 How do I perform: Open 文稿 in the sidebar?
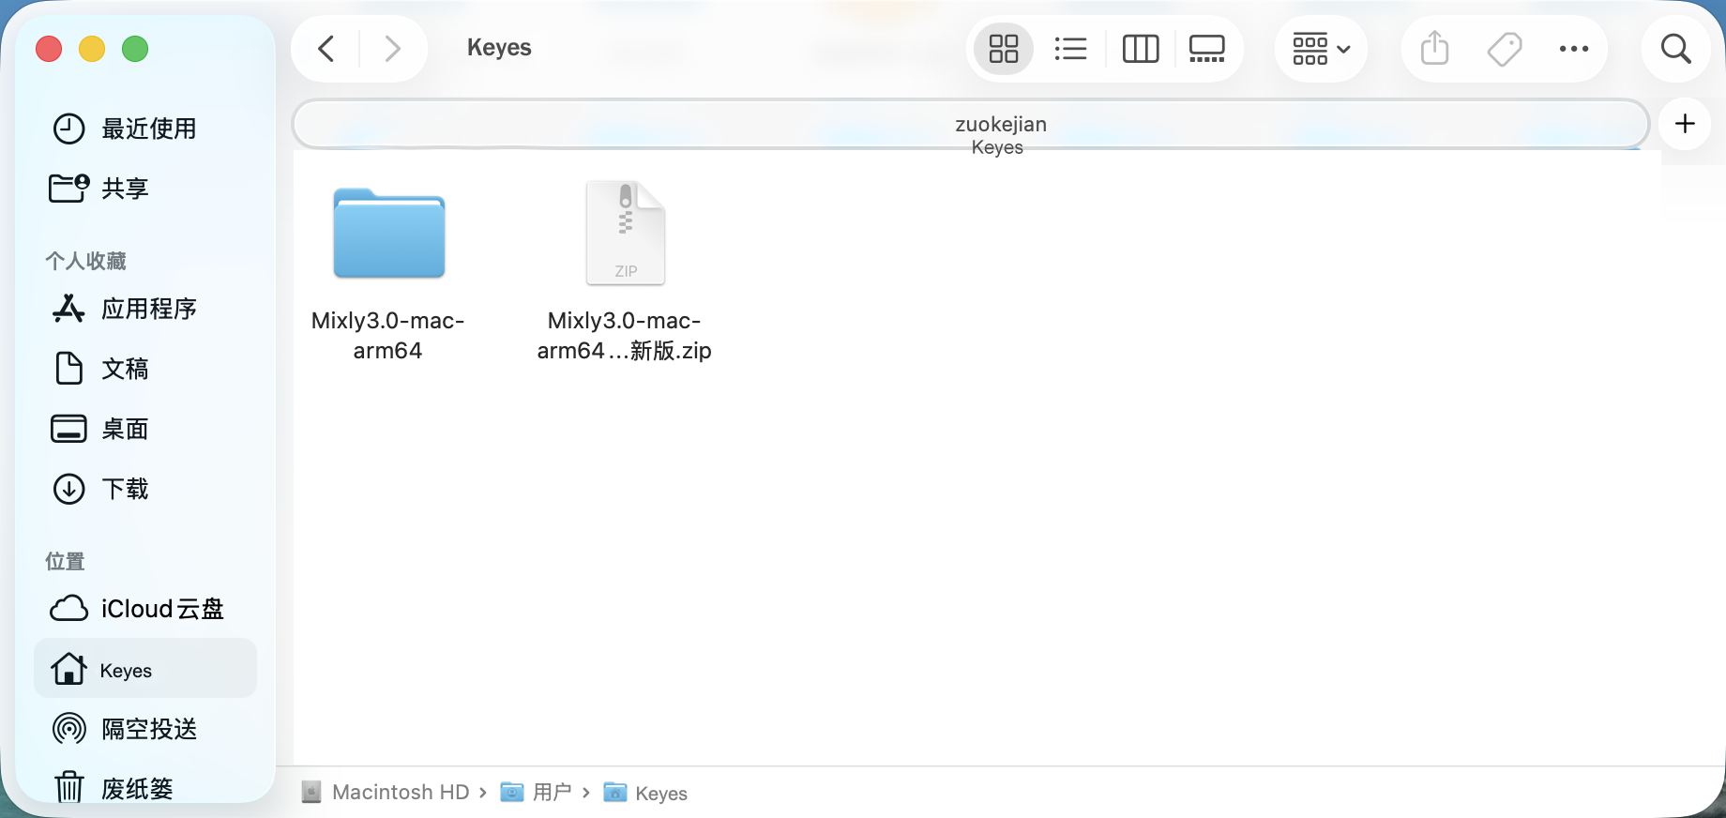point(145,369)
